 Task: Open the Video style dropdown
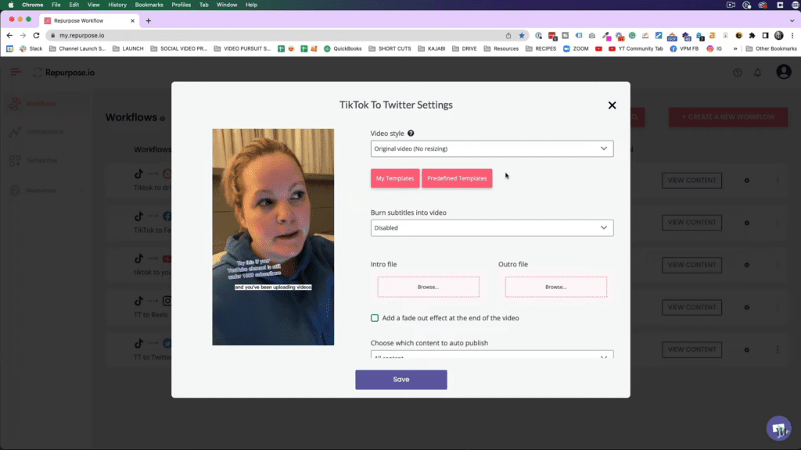click(x=492, y=148)
